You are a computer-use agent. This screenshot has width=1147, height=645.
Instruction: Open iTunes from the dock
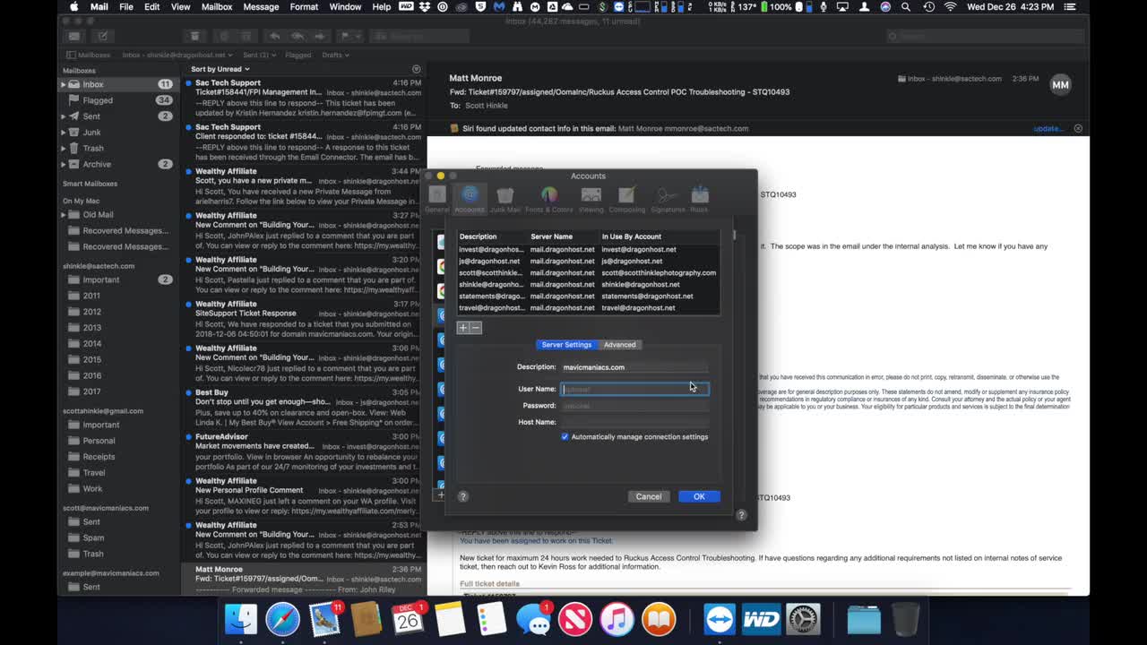617,619
